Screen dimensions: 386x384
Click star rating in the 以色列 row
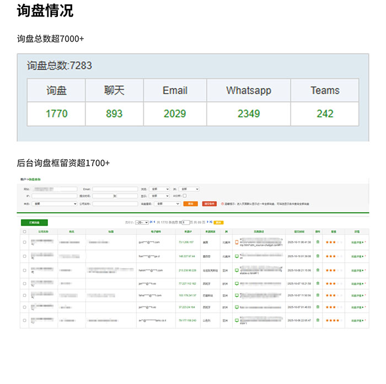click(x=334, y=320)
